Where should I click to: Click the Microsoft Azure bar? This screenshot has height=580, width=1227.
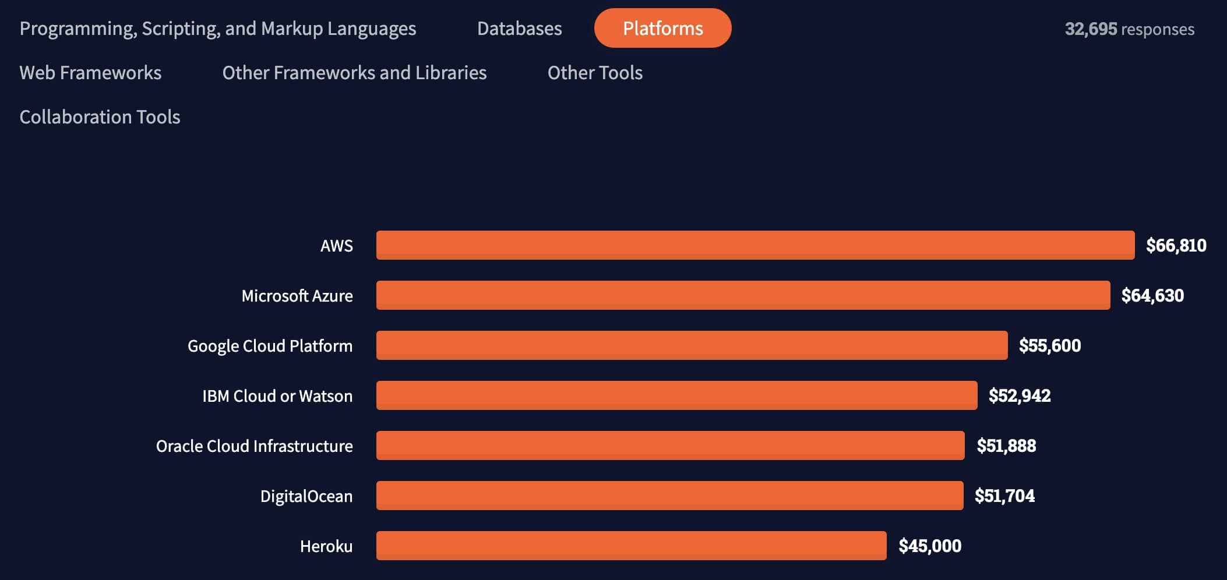click(x=743, y=295)
